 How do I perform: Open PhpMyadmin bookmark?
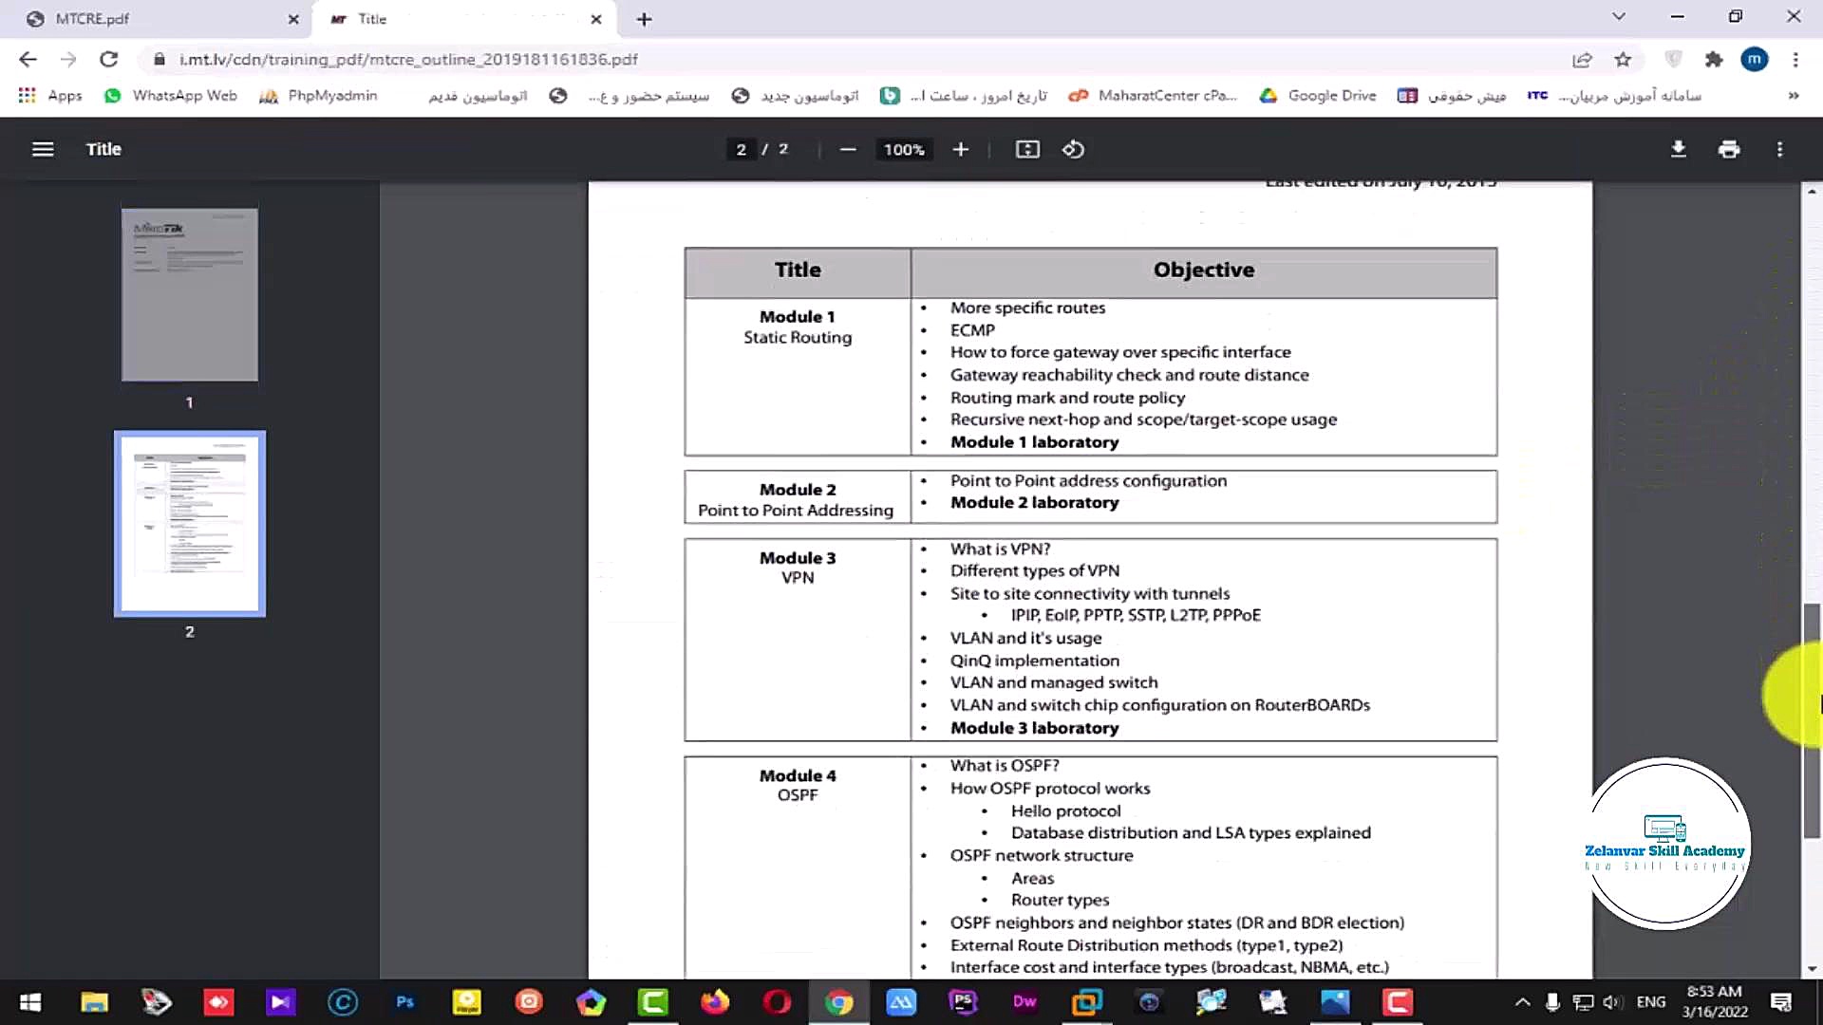tap(319, 96)
